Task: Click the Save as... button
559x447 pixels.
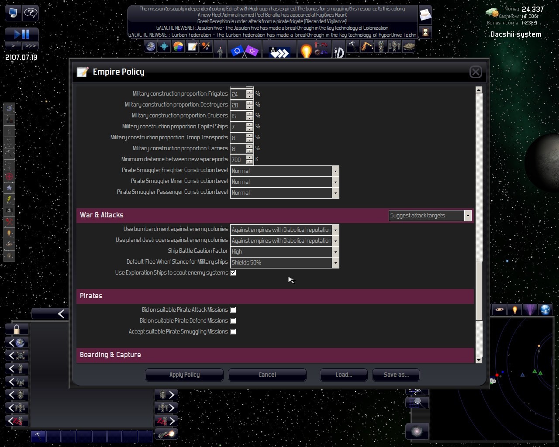Action: (x=396, y=375)
